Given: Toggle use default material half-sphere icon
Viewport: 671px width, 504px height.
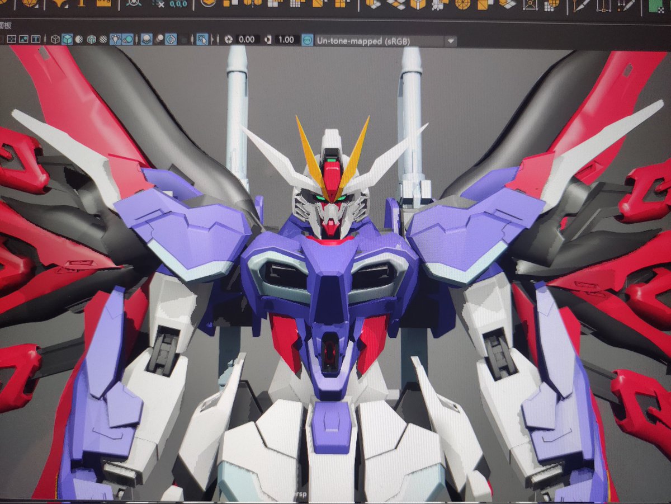Looking at the screenshot, I should pos(79,39).
